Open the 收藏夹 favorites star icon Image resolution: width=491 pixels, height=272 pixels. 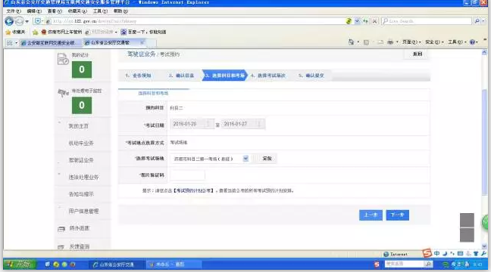pyautogui.click(x=8, y=32)
